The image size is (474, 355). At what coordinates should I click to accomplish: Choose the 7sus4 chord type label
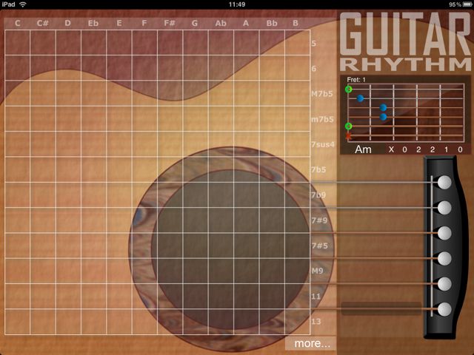coord(323,145)
